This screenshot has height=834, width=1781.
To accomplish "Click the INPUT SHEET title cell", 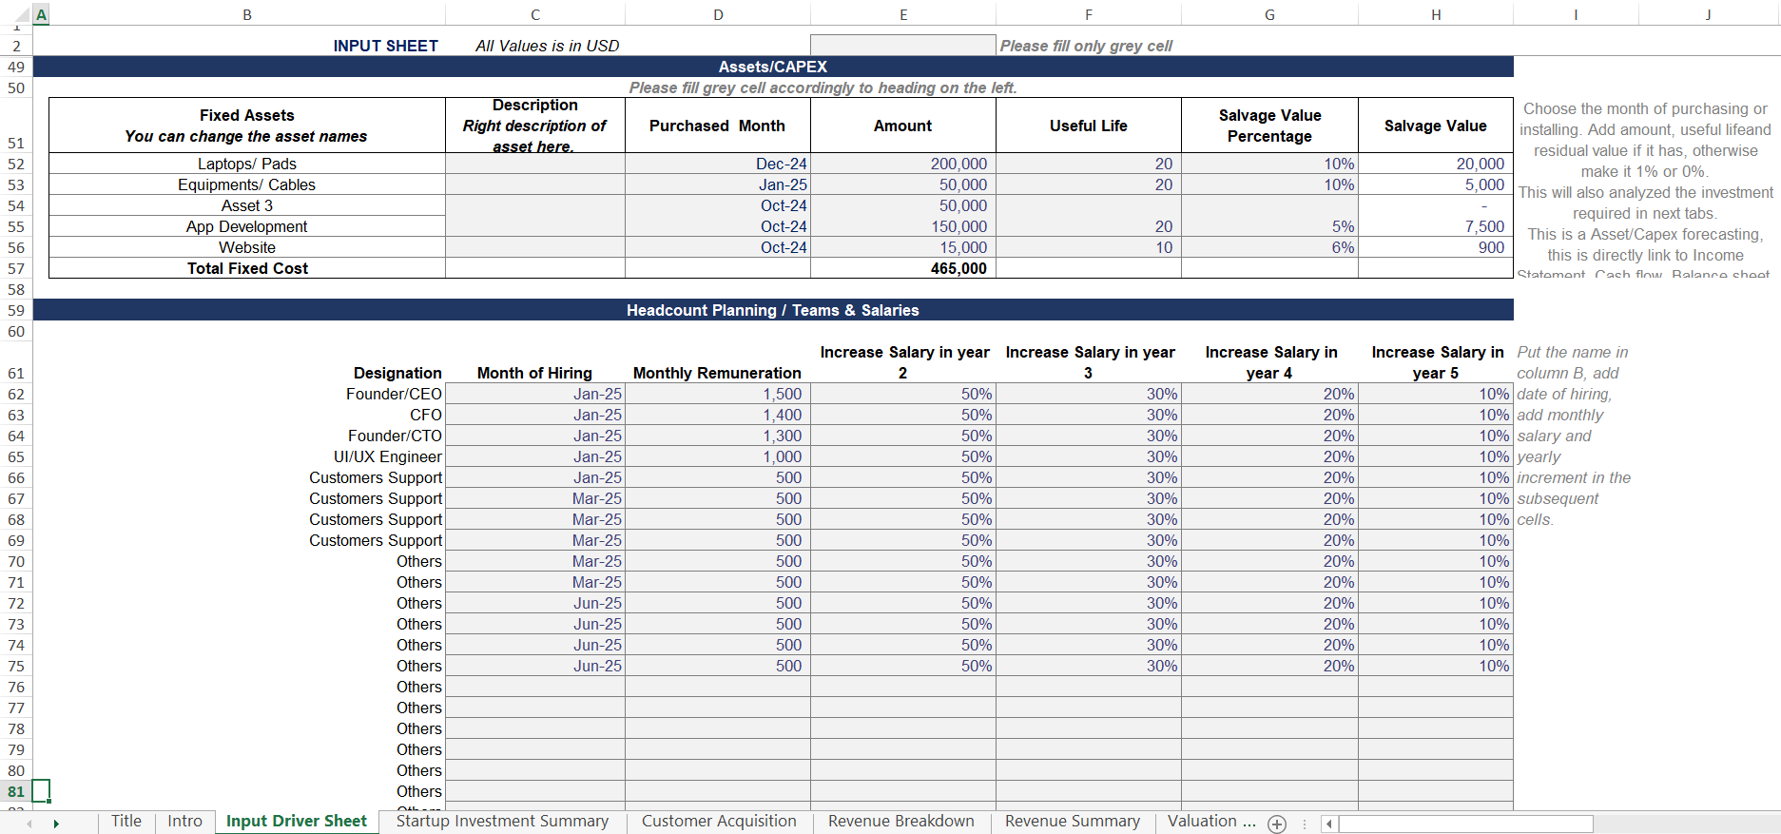I will click(x=385, y=46).
